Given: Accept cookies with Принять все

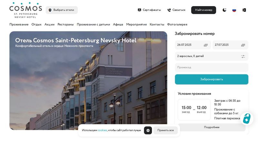Looking at the screenshot, I should tap(165, 130).
